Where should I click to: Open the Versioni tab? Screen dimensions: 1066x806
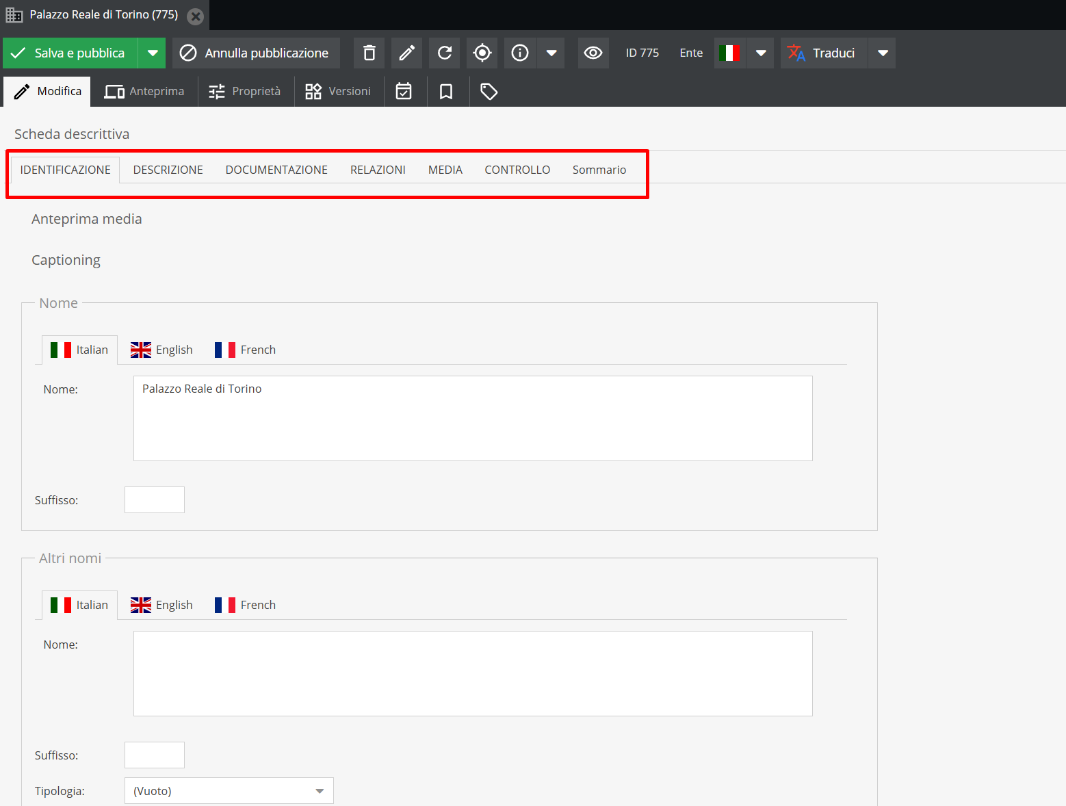coord(338,91)
